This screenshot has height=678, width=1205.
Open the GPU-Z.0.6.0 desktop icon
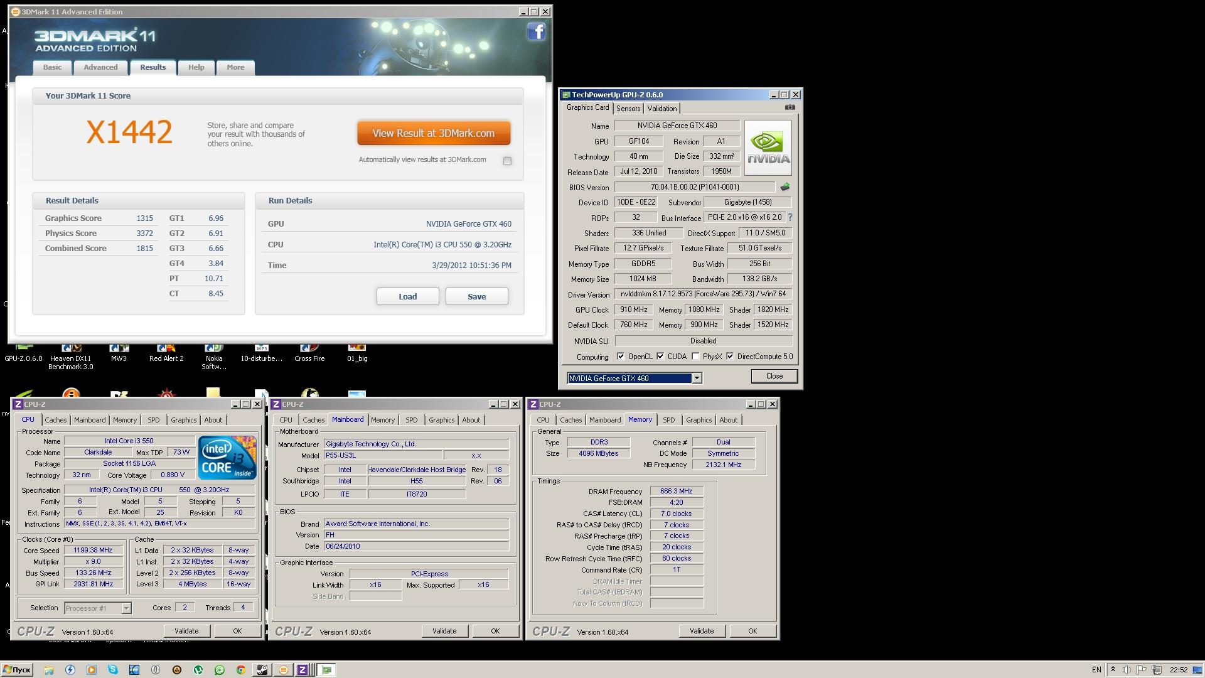click(x=24, y=352)
